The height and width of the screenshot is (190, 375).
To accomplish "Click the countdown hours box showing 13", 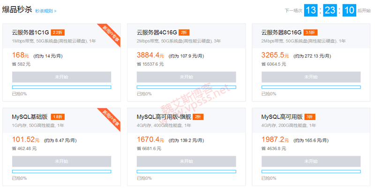I will tap(310, 10).
